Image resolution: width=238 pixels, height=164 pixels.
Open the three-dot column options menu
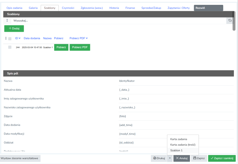point(6,38)
